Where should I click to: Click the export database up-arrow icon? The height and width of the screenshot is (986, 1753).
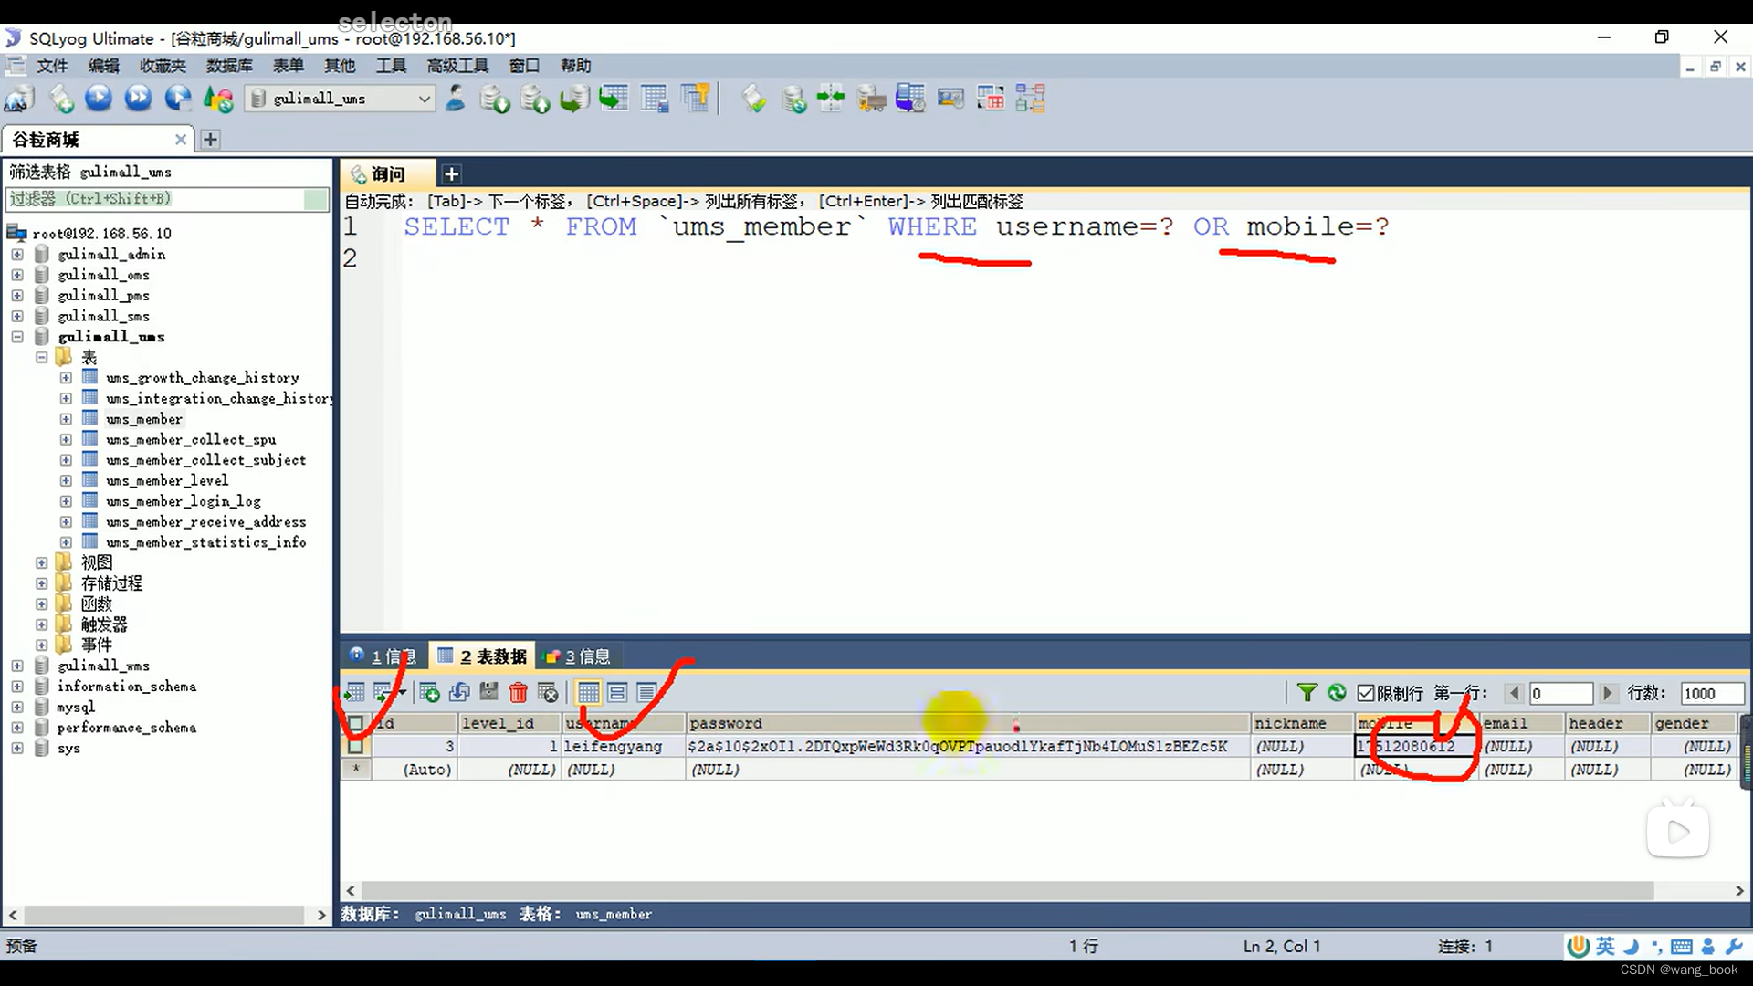point(535,99)
